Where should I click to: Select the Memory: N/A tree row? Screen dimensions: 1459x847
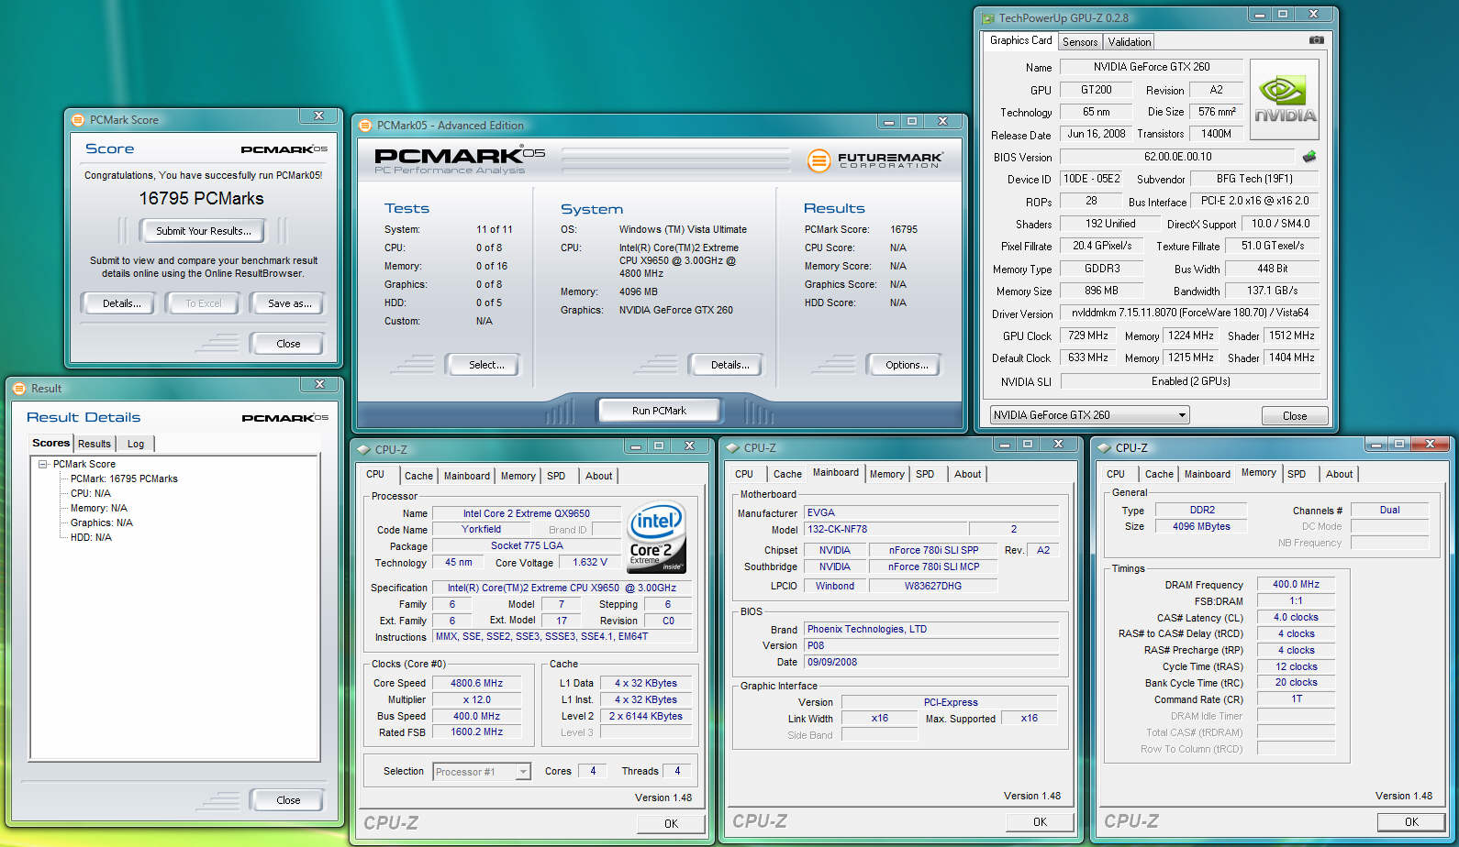point(99,509)
